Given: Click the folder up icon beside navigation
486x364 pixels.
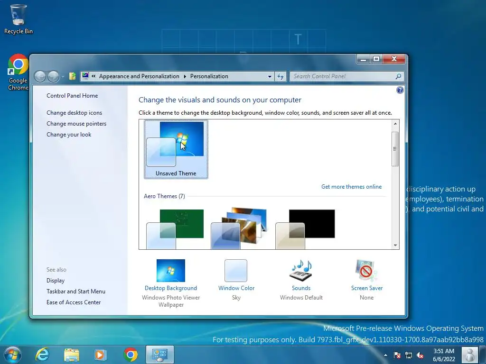Looking at the screenshot, I should click(72, 76).
